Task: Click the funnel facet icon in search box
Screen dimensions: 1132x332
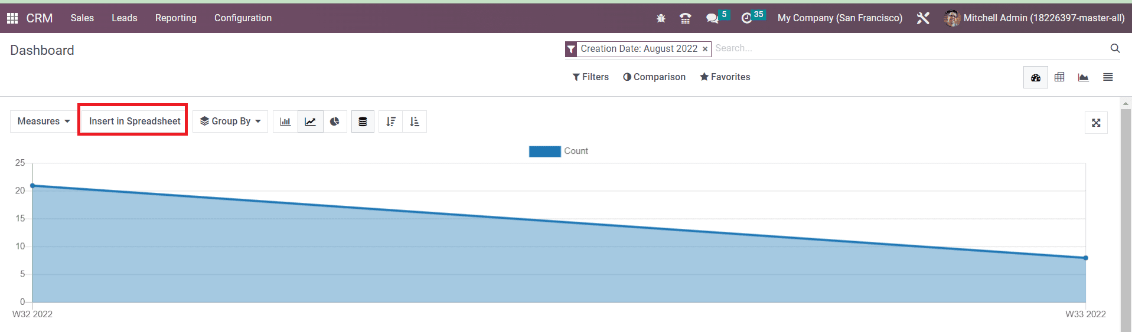Action: [x=571, y=50]
